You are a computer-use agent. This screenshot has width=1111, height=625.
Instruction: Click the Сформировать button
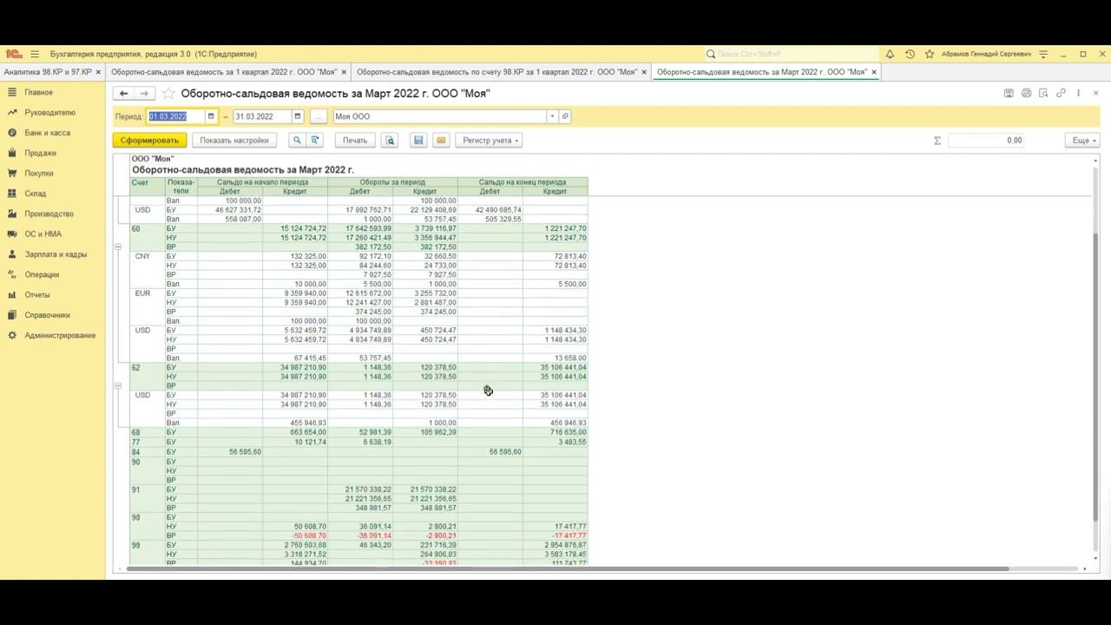149,140
